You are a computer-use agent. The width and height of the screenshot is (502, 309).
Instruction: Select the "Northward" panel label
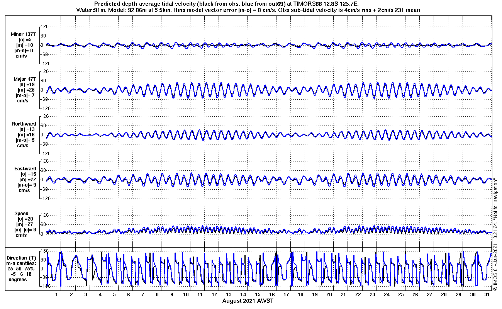[x=24, y=124]
